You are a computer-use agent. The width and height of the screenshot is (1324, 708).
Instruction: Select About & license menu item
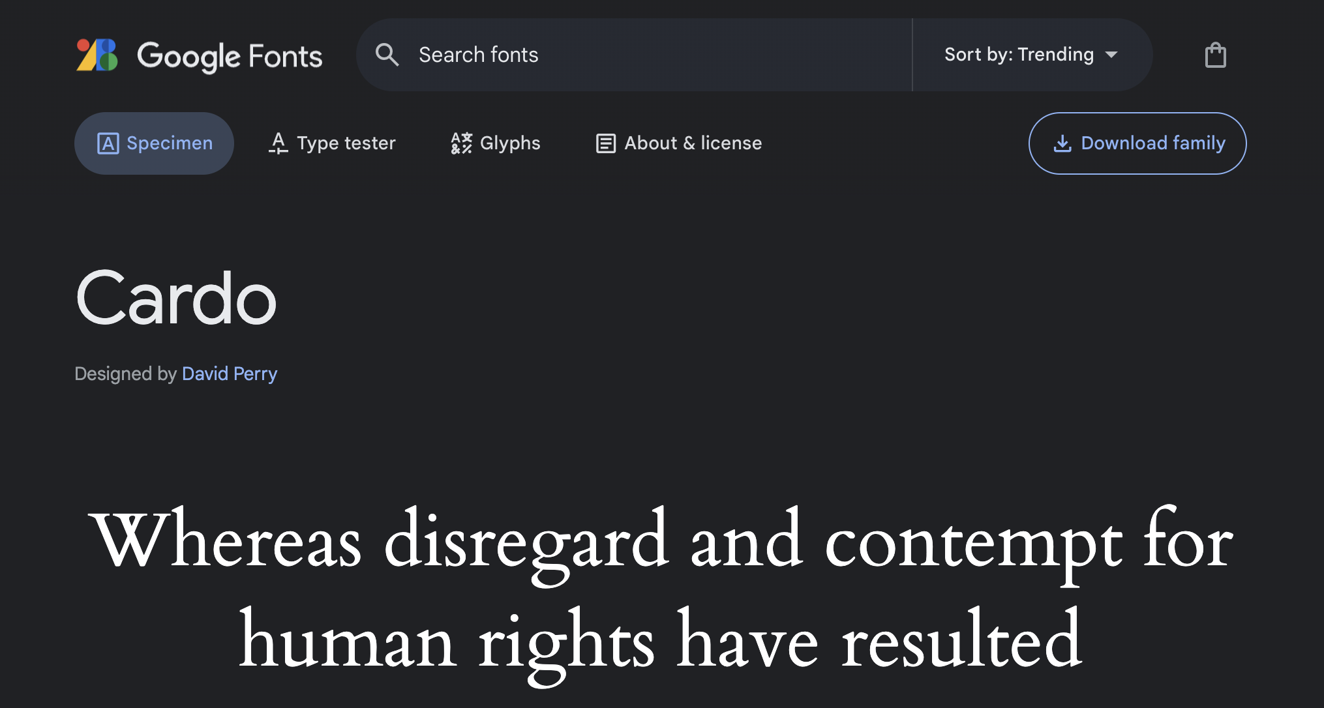coord(678,143)
